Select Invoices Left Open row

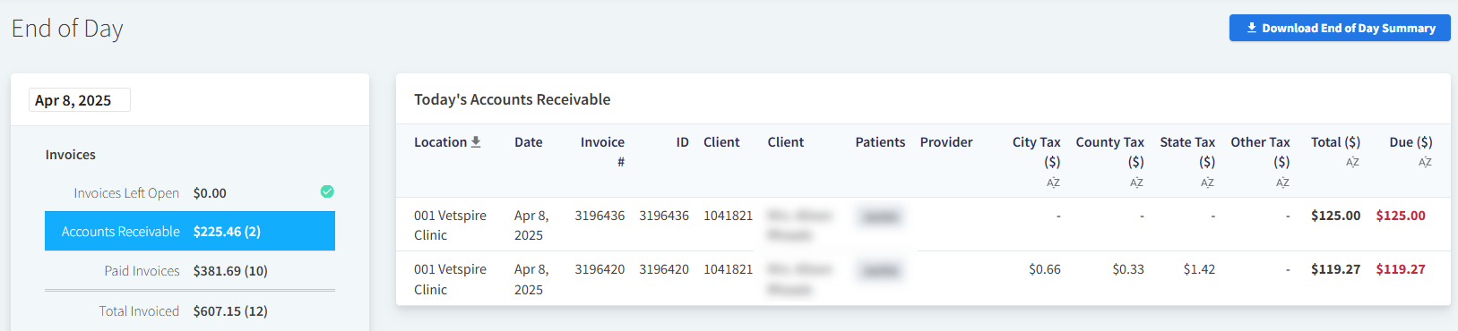[190, 192]
